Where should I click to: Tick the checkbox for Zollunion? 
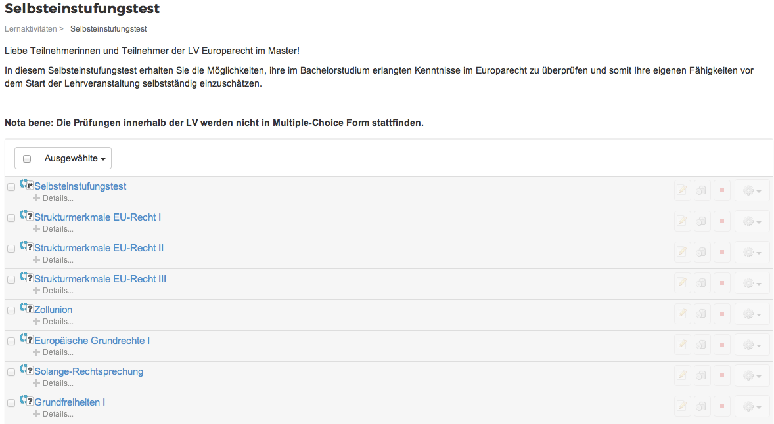pos(11,310)
